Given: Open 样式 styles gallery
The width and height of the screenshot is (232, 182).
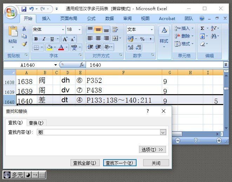Looking at the screenshot, I should tap(164, 37).
